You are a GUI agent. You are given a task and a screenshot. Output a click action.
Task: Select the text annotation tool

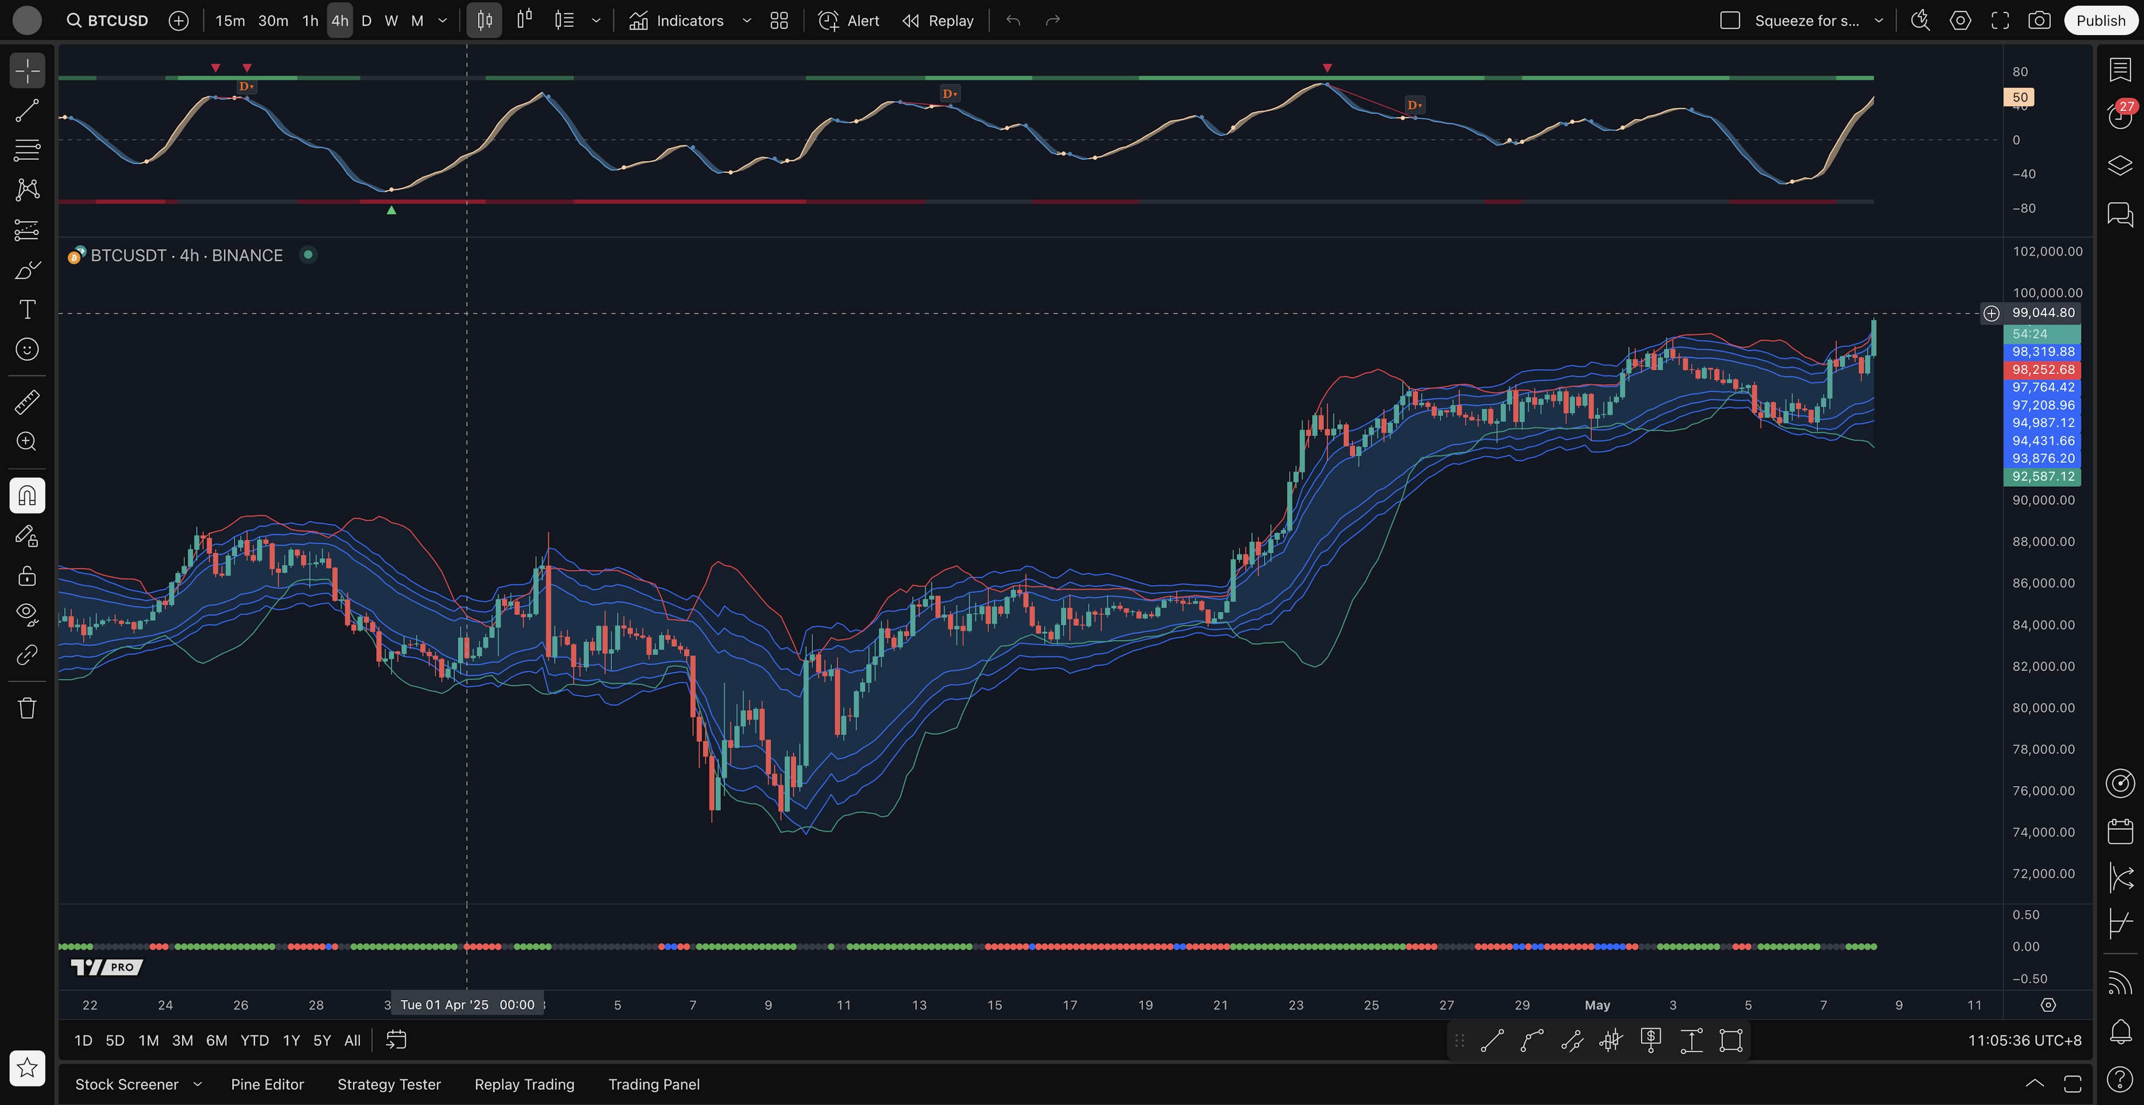point(27,309)
